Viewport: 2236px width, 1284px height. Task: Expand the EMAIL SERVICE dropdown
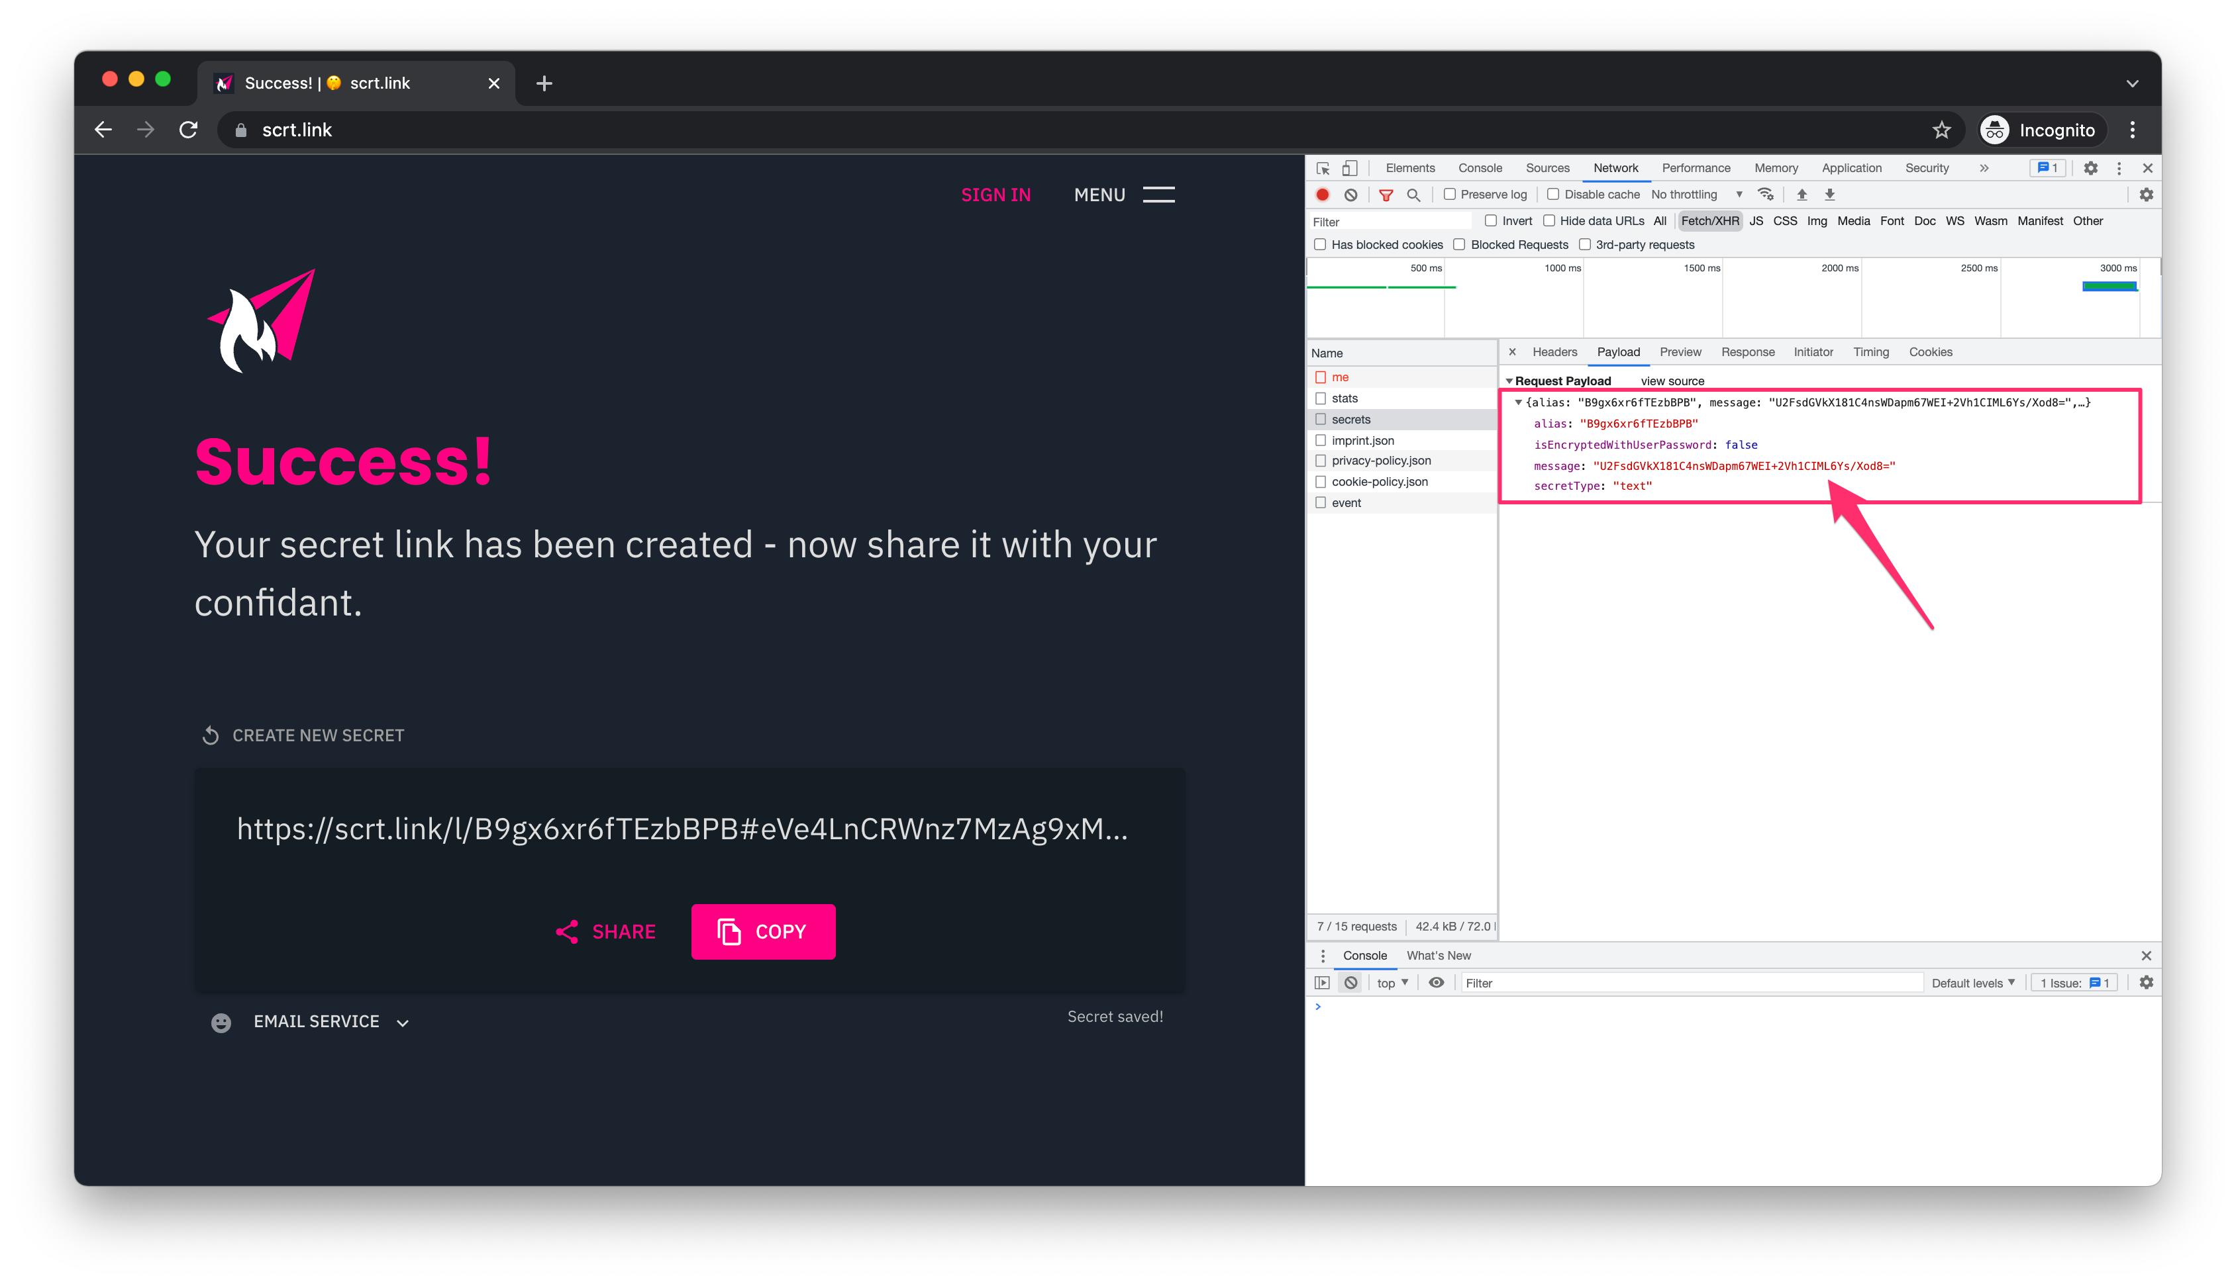click(331, 1021)
